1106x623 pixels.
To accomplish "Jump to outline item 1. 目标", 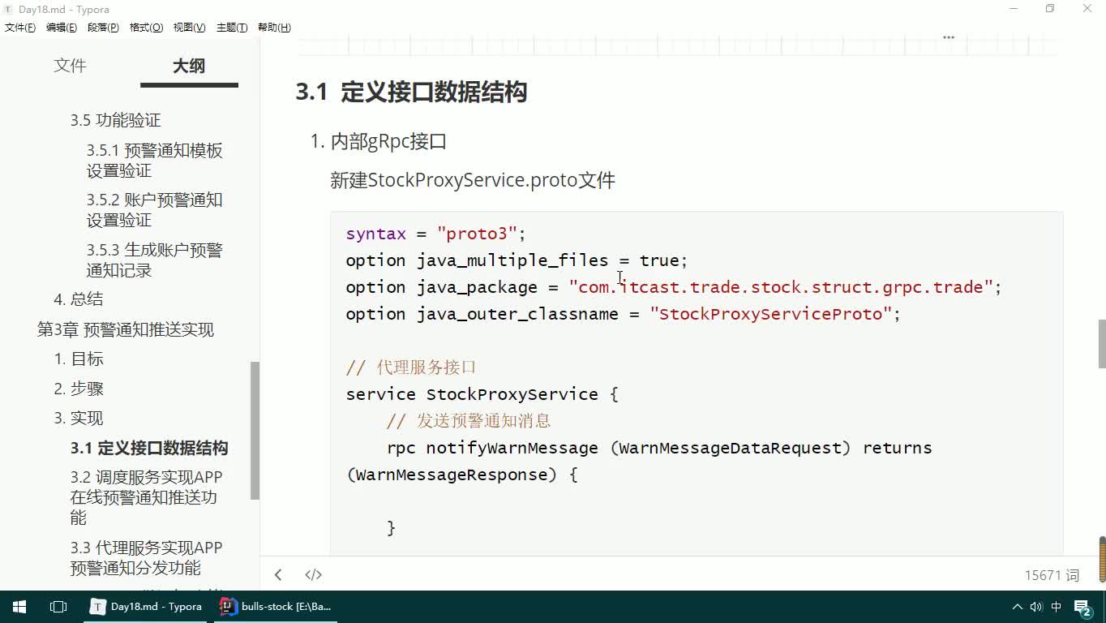I will click(79, 359).
